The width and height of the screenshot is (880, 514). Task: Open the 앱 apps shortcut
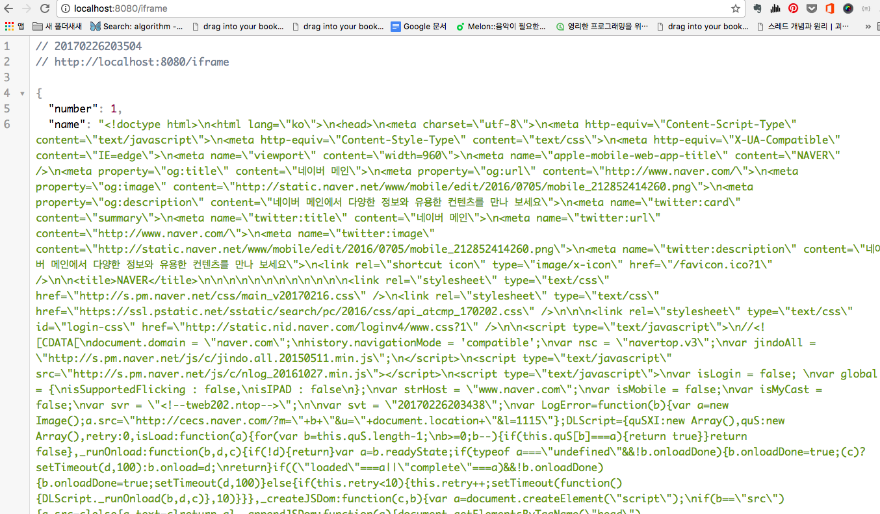pyautogui.click(x=14, y=27)
